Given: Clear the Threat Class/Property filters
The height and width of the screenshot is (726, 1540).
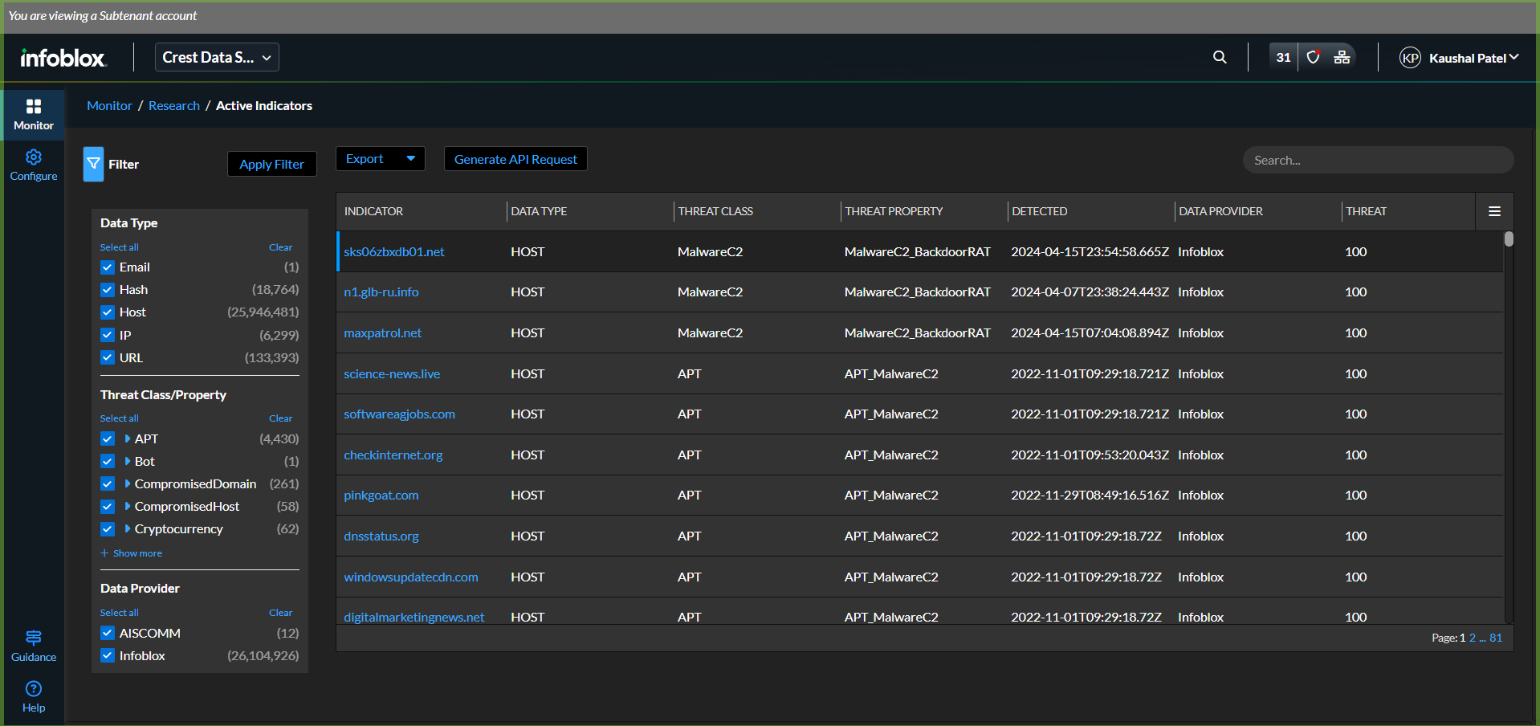Looking at the screenshot, I should click(280, 418).
